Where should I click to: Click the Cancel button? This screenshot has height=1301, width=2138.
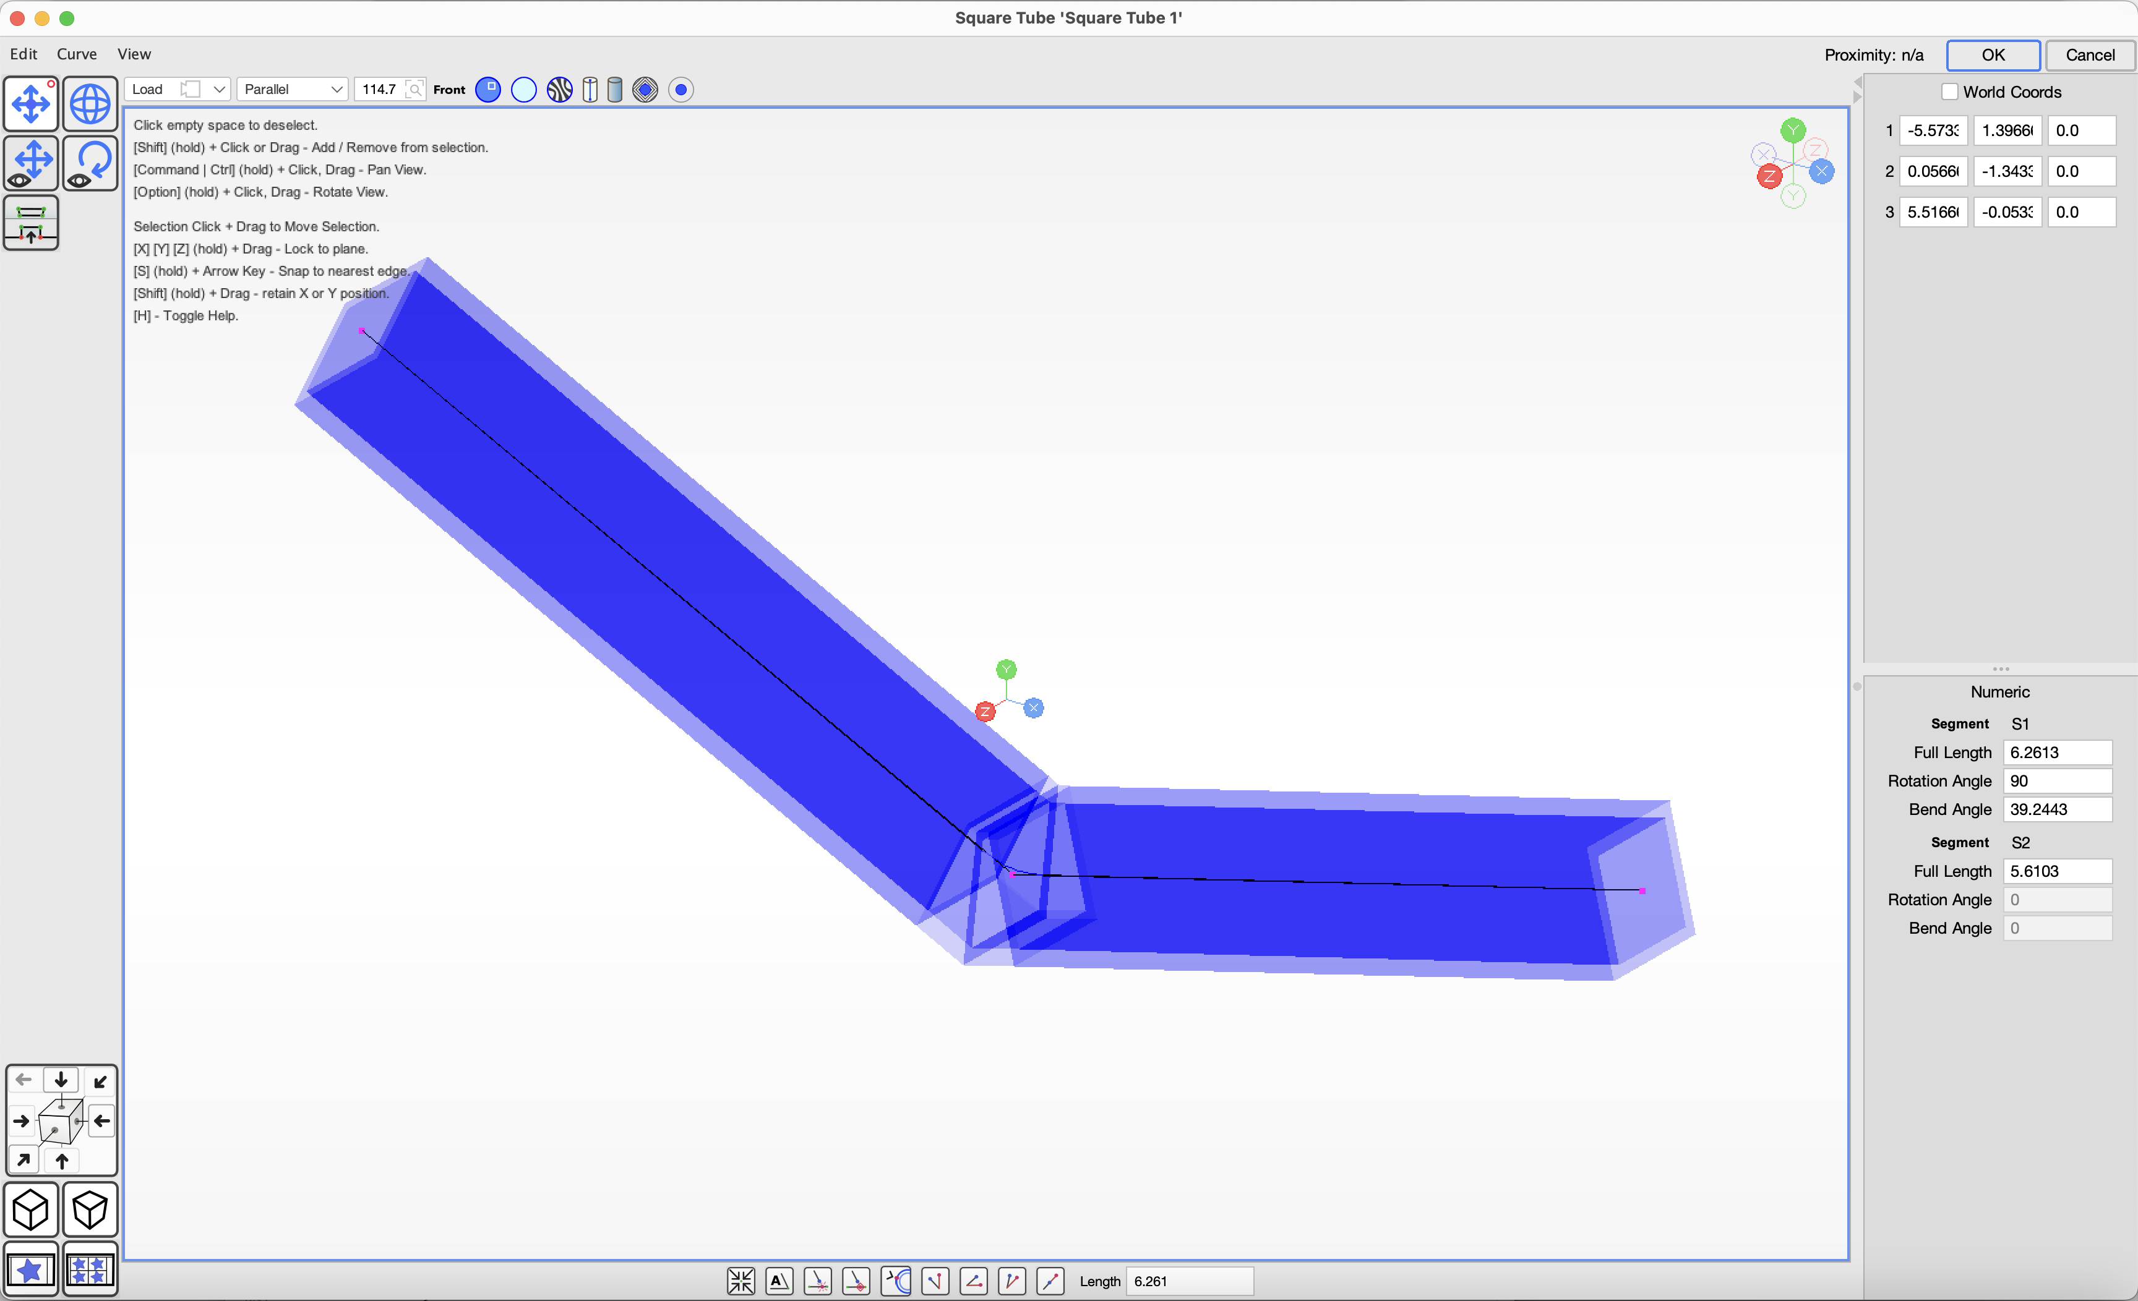click(2089, 54)
